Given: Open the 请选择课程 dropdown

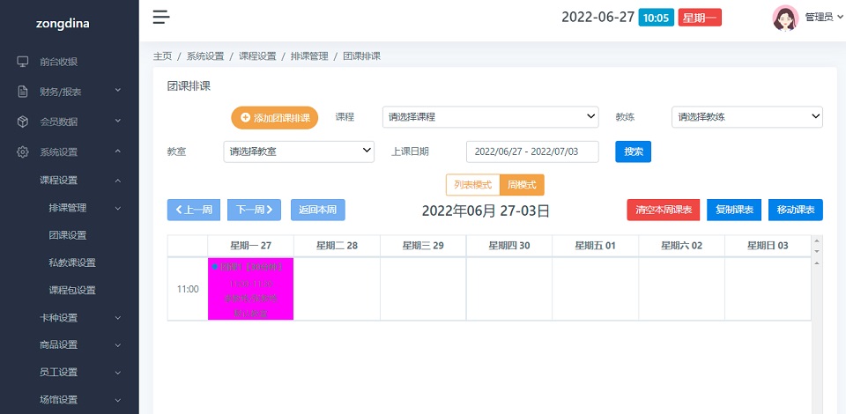Looking at the screenshot, I should pyautogui.click(x=491, y=117).
